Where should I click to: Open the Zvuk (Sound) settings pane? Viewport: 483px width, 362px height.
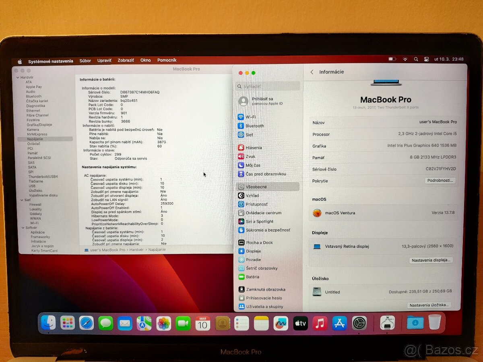pyautogui.click(x=250, y=156)
